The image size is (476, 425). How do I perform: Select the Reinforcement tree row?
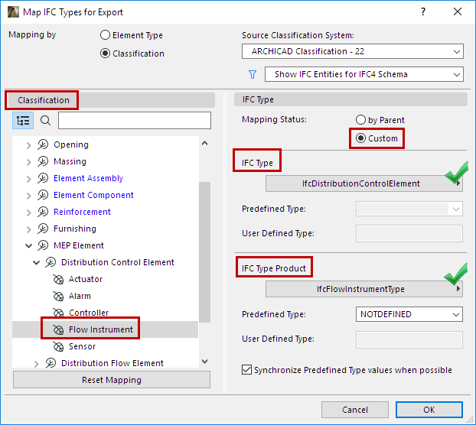click(105, 212)
